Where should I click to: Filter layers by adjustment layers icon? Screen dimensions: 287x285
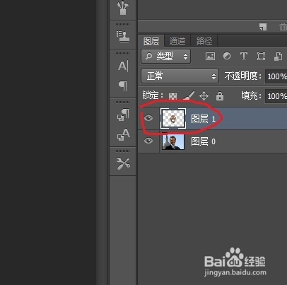click(x=227, y=56)
